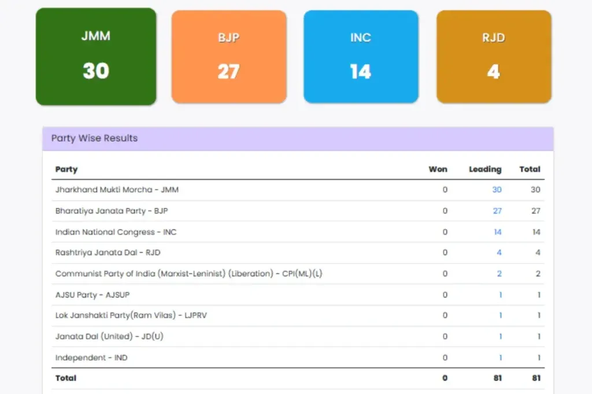Select Indian National Congress - INC row name

(x=116, y=232)
